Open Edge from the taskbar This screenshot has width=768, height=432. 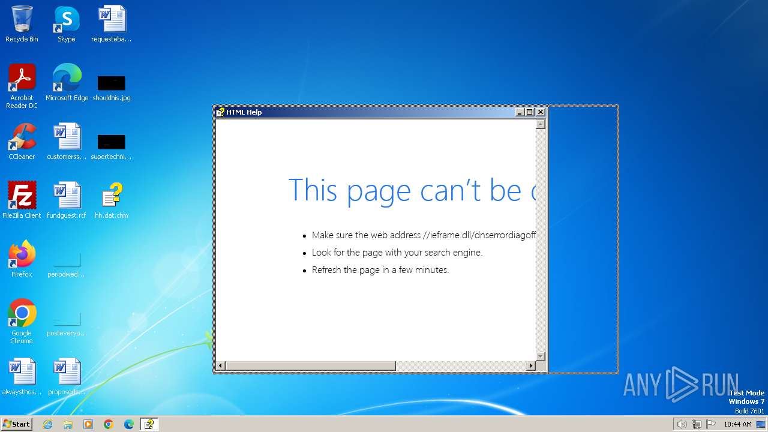pyautogui.click(x=129, y=424)
